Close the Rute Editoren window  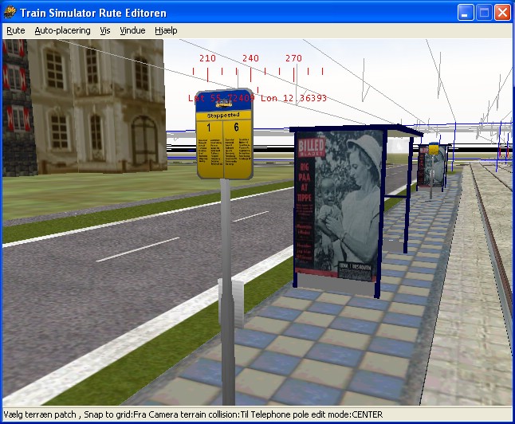(x=502, y=13)
